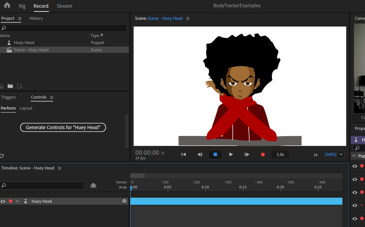Click the Controls panel vertical scrollbar
Screen dimensions: 365x227
click(x=127, y=131)
